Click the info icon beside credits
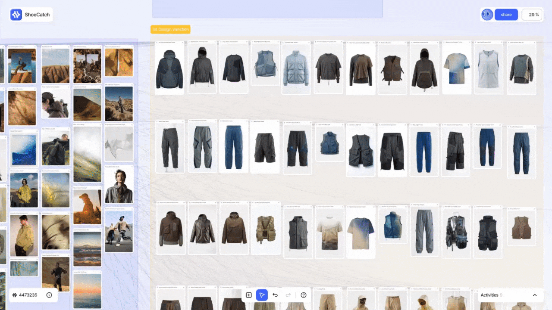 click(49, 295)
